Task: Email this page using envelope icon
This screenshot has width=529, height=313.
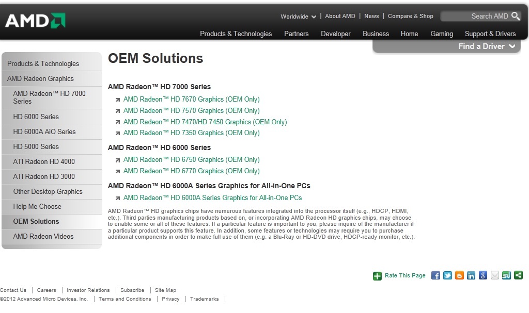Action: pyautogui.click(x=494, y=275)
